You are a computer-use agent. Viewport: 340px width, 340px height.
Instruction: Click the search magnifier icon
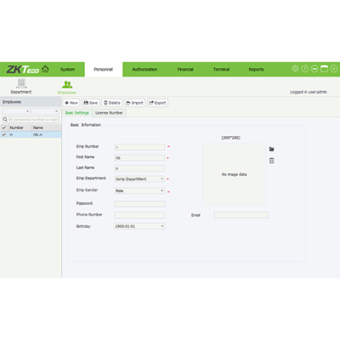(x=5, y=120)
